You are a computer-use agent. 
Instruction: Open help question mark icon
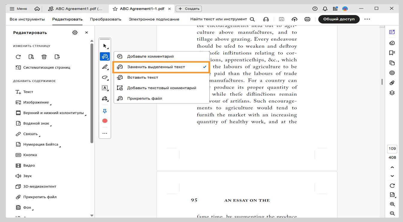[315, 9]
